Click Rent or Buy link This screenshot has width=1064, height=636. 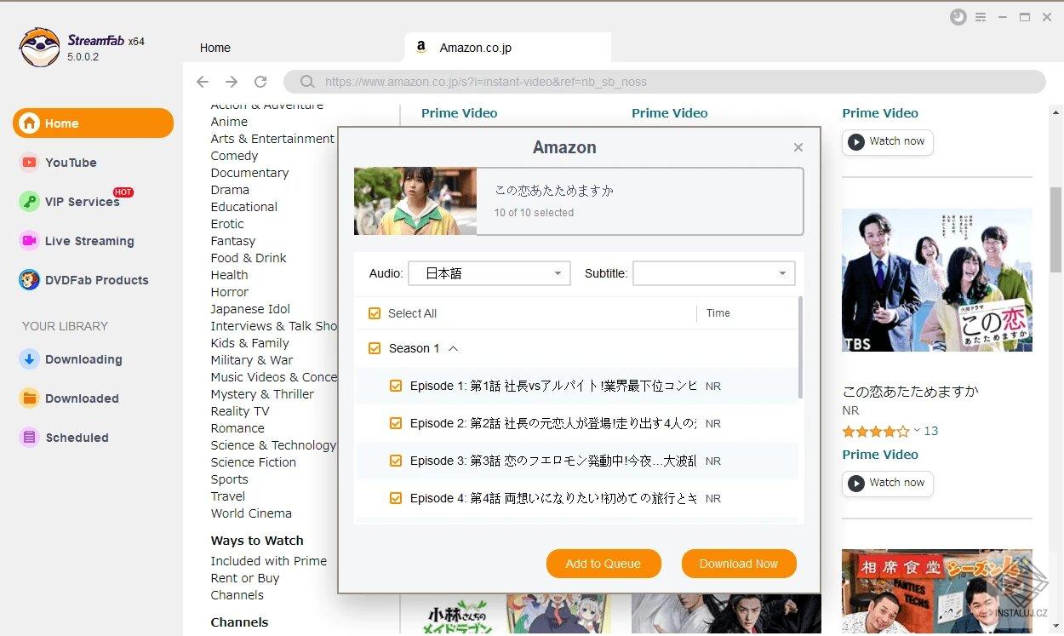245,578
